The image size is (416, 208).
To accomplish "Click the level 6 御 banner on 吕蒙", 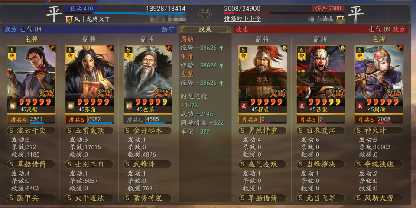I will pos(302,53).
